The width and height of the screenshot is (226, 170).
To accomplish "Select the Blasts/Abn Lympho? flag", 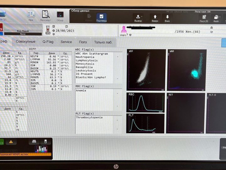I will click(91, 77).
